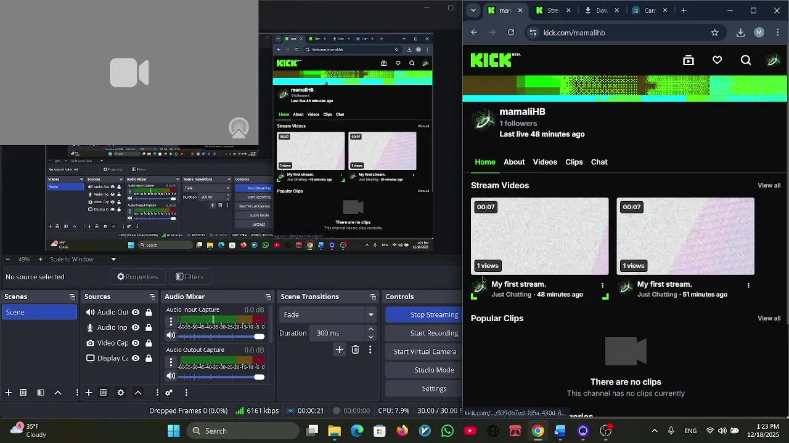Image resolution: width=789 pixels, height=443 pixels.
Task: Remove selected source with trash icon
Action: pyautogui.click(x=104, y=393)
